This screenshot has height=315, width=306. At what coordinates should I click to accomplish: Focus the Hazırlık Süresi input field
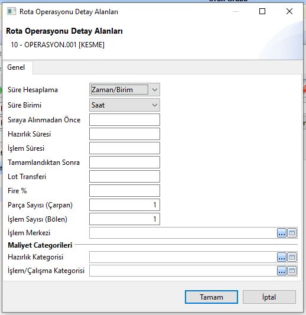[125, 134]
